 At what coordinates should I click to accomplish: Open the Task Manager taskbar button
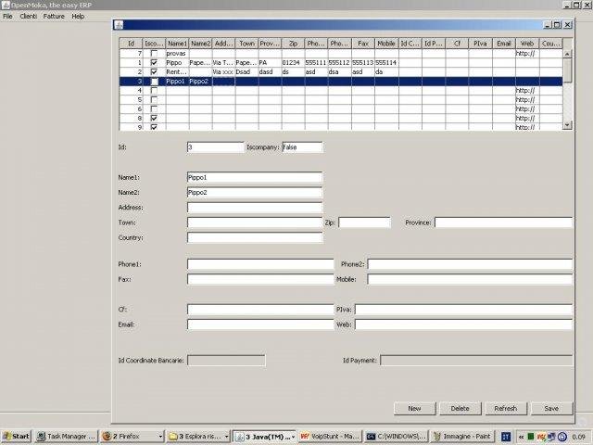coord(66,437)
